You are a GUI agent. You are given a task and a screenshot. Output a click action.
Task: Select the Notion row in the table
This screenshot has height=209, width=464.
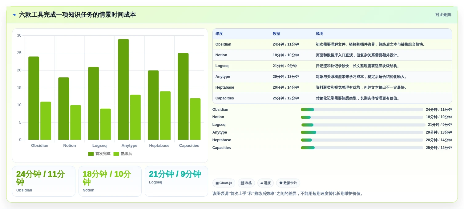click(x=332, y=55)
